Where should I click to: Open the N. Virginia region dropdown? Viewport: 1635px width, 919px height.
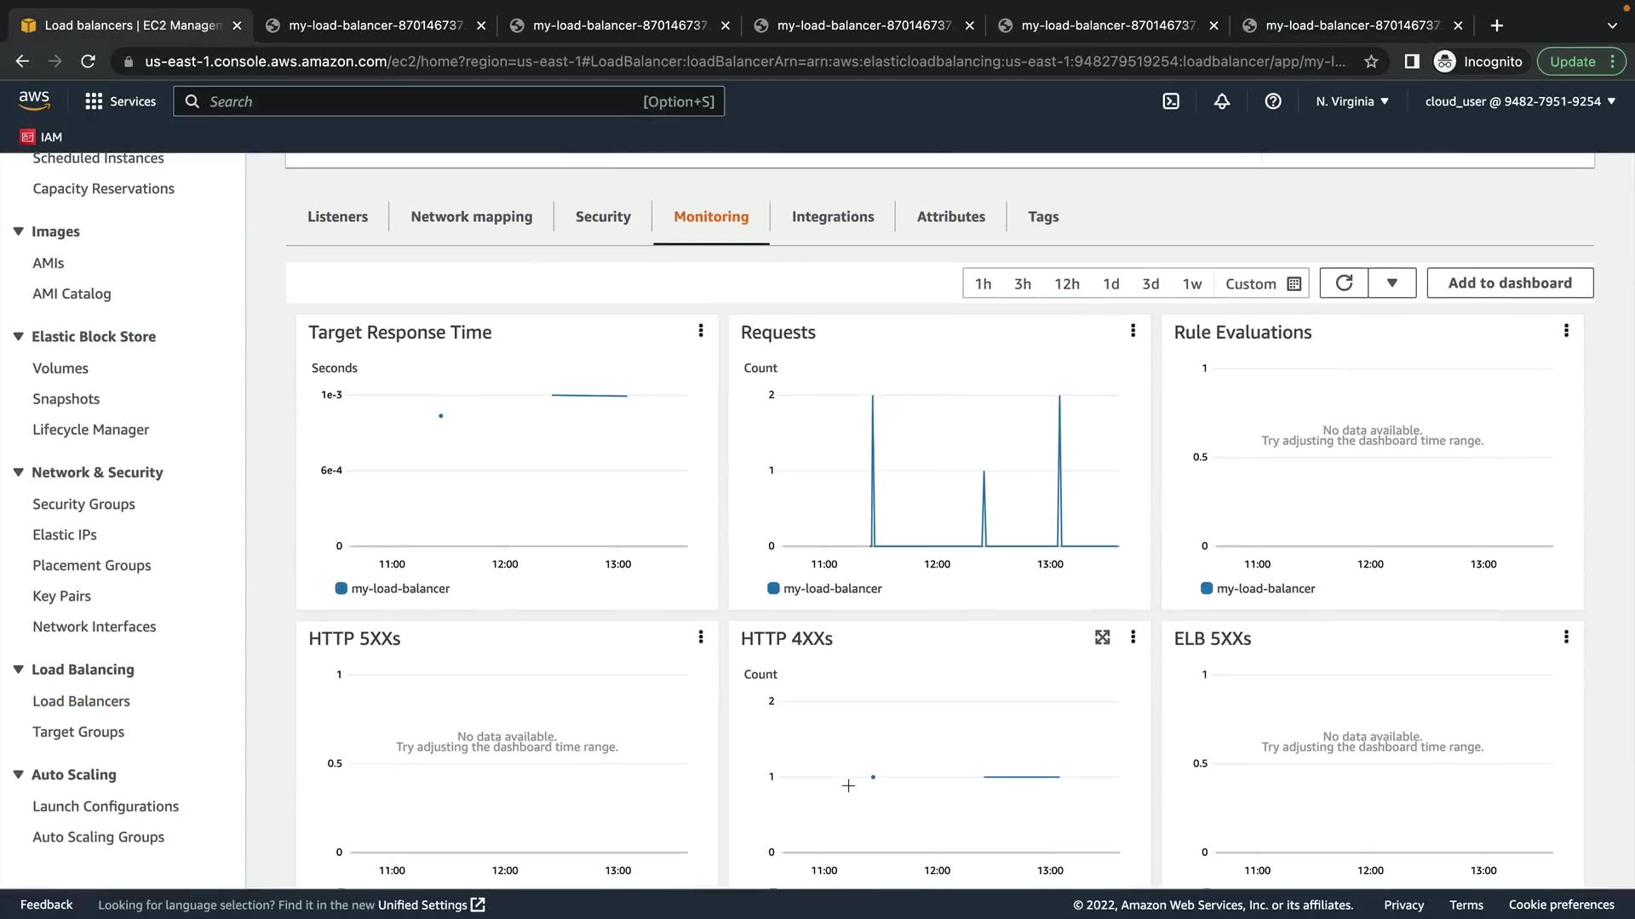1352,101
